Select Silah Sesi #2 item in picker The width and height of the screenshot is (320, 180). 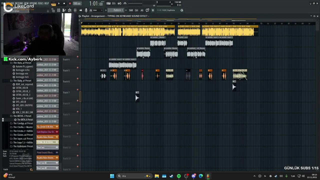47,163
